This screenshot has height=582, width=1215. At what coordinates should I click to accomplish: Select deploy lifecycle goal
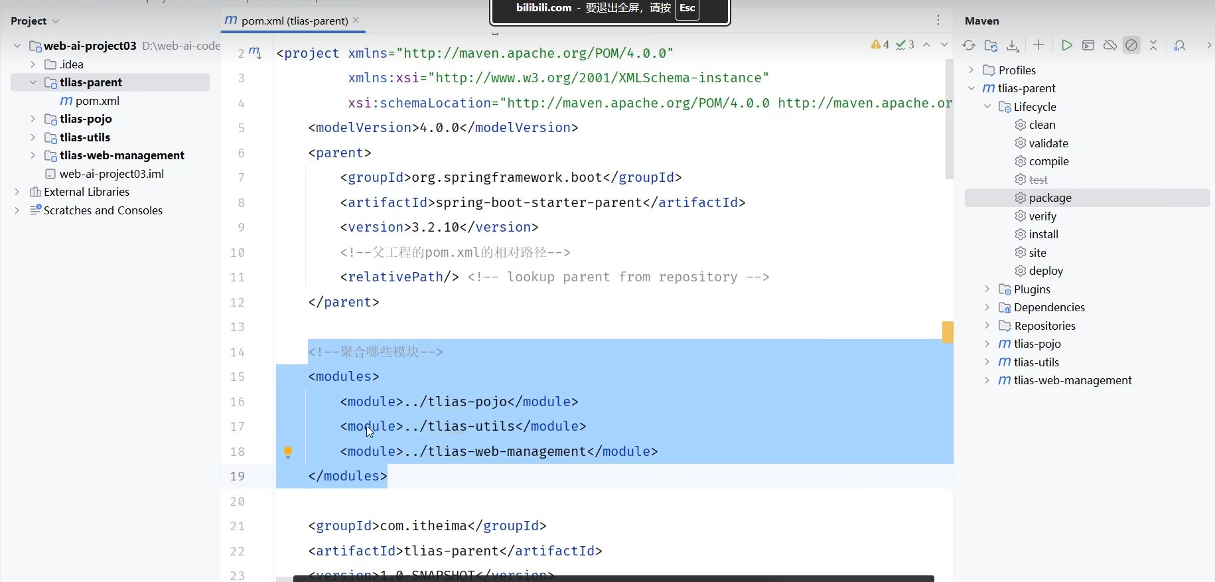(1039, 271)
